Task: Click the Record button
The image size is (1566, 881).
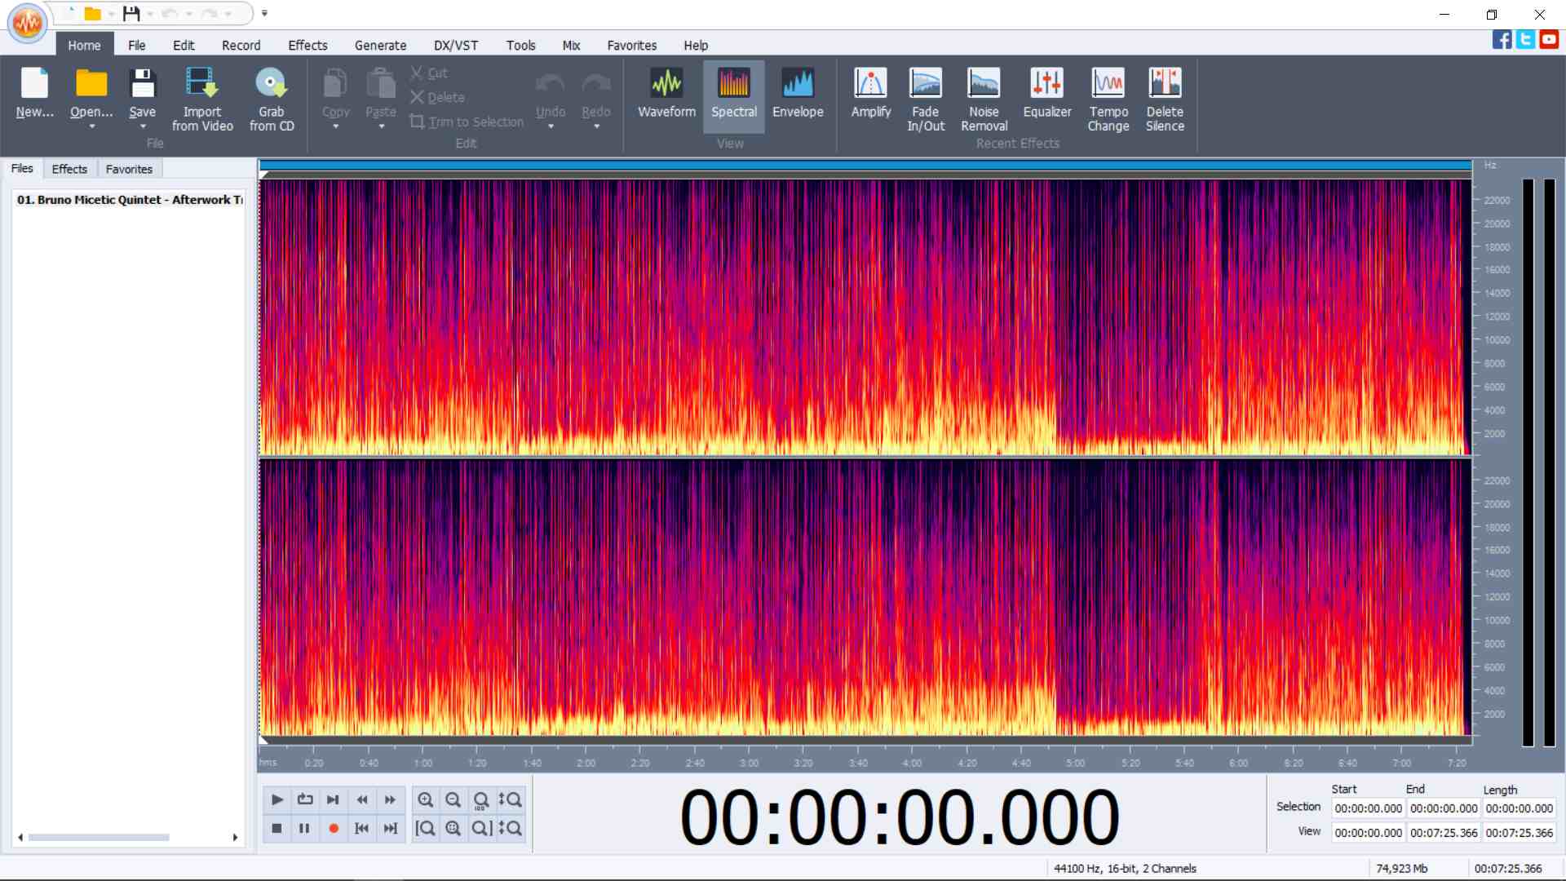Action: [334, 828]
